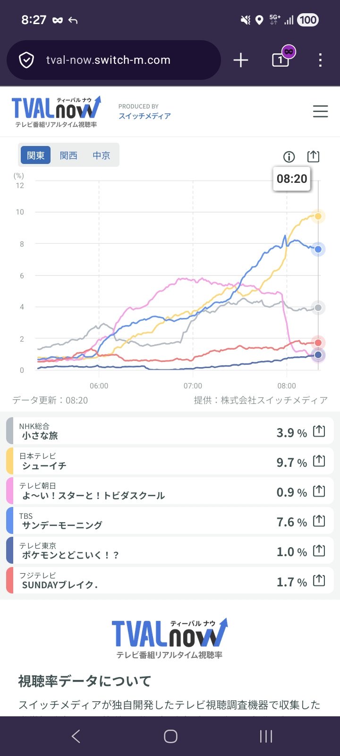Click the TVAL now header logo
The width and height of the screenshot is (340, 756).
point(56,112)
